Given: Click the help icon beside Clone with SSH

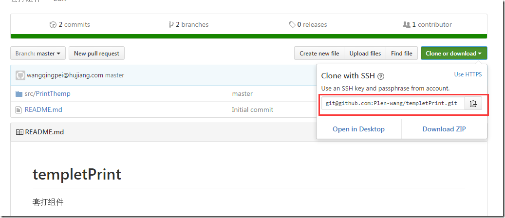Looking at the screenshot, I should tap(381, 76).
